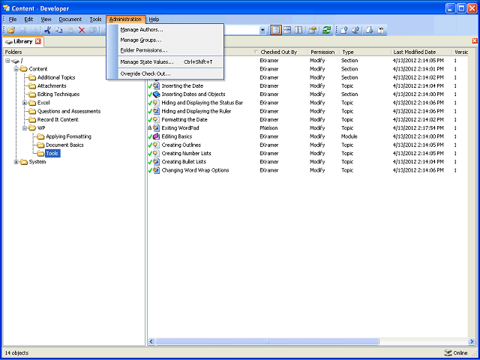The image size is (480, 360).
Task: Open the Edit menu
Action: coord(28,19)
